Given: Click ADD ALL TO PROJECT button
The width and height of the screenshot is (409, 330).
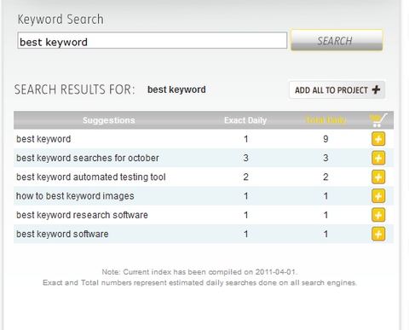Looking at the screenshot, I should click(337, 90).
